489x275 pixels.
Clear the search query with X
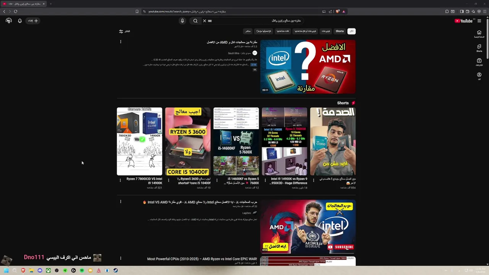[204, 21]
